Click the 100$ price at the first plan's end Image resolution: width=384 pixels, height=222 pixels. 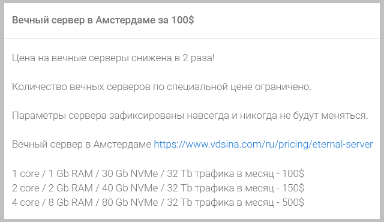tap(293, 174)
